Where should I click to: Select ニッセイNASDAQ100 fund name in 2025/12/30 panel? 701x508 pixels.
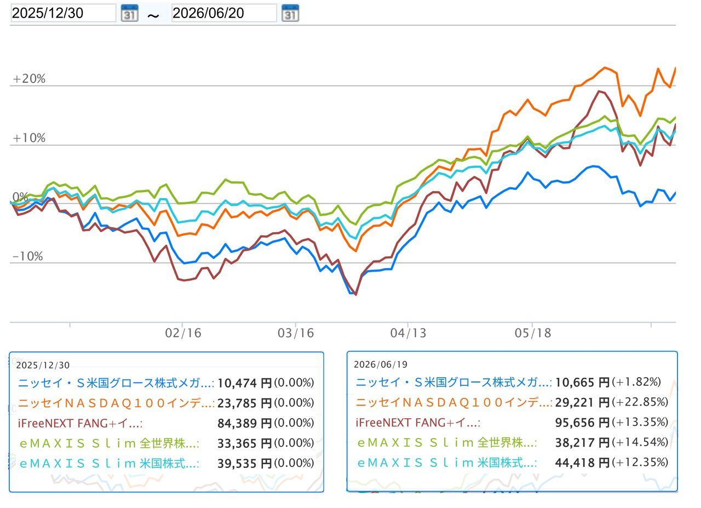click(116, 403)
